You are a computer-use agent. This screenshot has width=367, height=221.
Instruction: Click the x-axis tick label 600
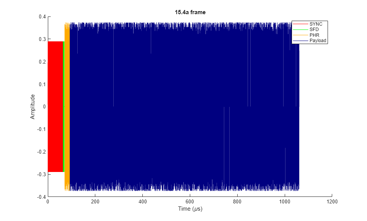click(x=190, y=201)
